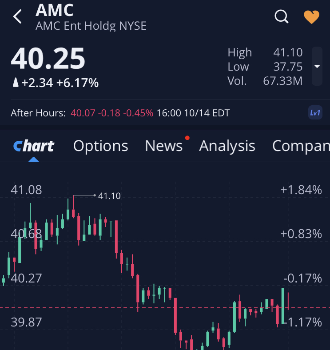Tap the AMC ticker title
This screenshot has width=330, height=350.
[x=55, y=10]
